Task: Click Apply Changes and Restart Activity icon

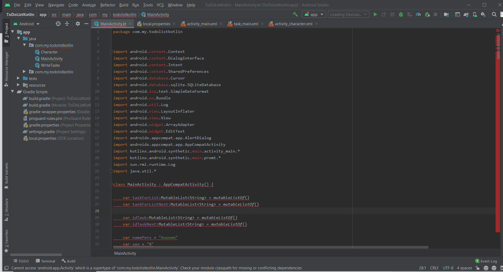Action: 384,14
